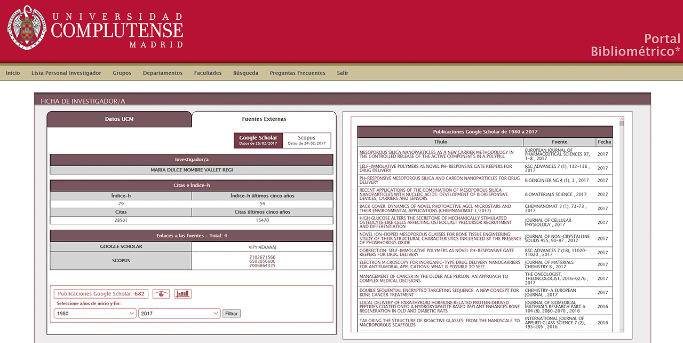
Task: Open Correction: Self-Immolative Polymers publication
Action: pyautogui.click(x=436, y=252)
